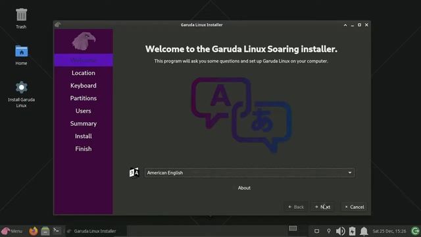The image size is (421, 237).
Task: Launch Install Garuda Linux desktop icon
Action: pos(21,94)
